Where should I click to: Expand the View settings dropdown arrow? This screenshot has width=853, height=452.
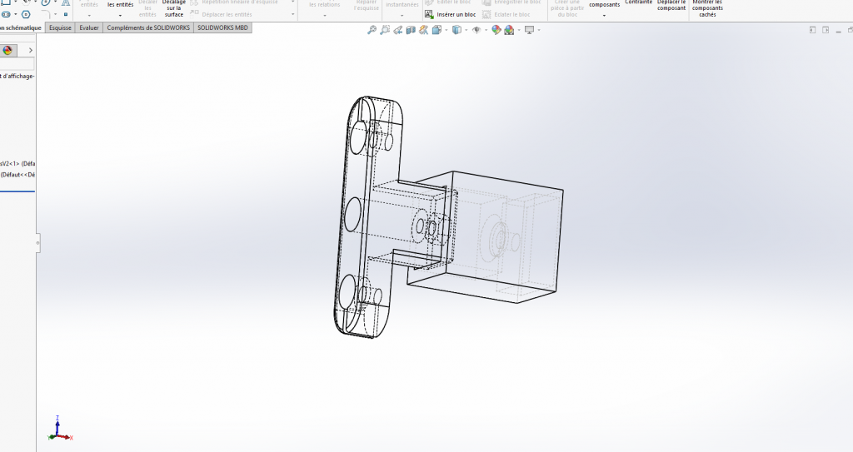539,30
